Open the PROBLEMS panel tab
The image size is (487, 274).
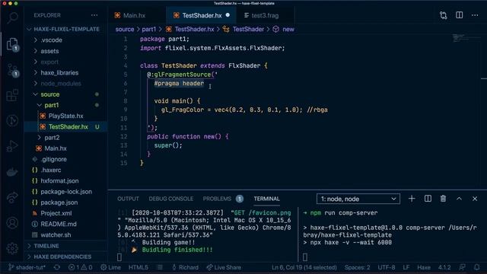(x=223, y=199)
